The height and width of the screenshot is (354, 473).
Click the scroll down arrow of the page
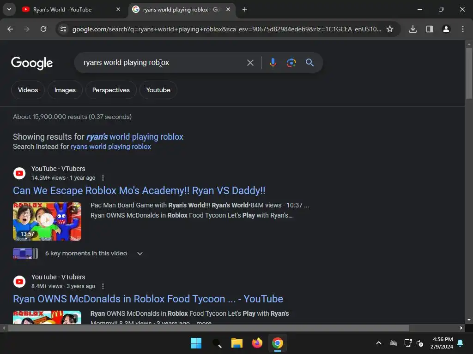tap(469, 320)
